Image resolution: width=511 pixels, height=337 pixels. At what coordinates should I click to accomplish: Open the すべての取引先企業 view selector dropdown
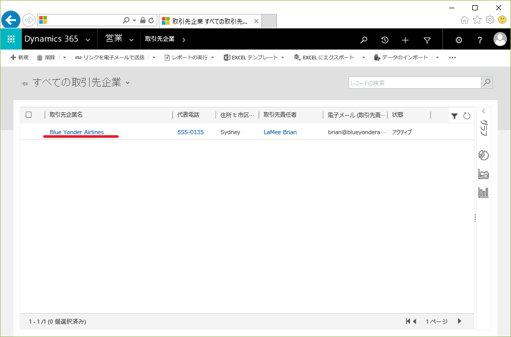click(128, 83)
